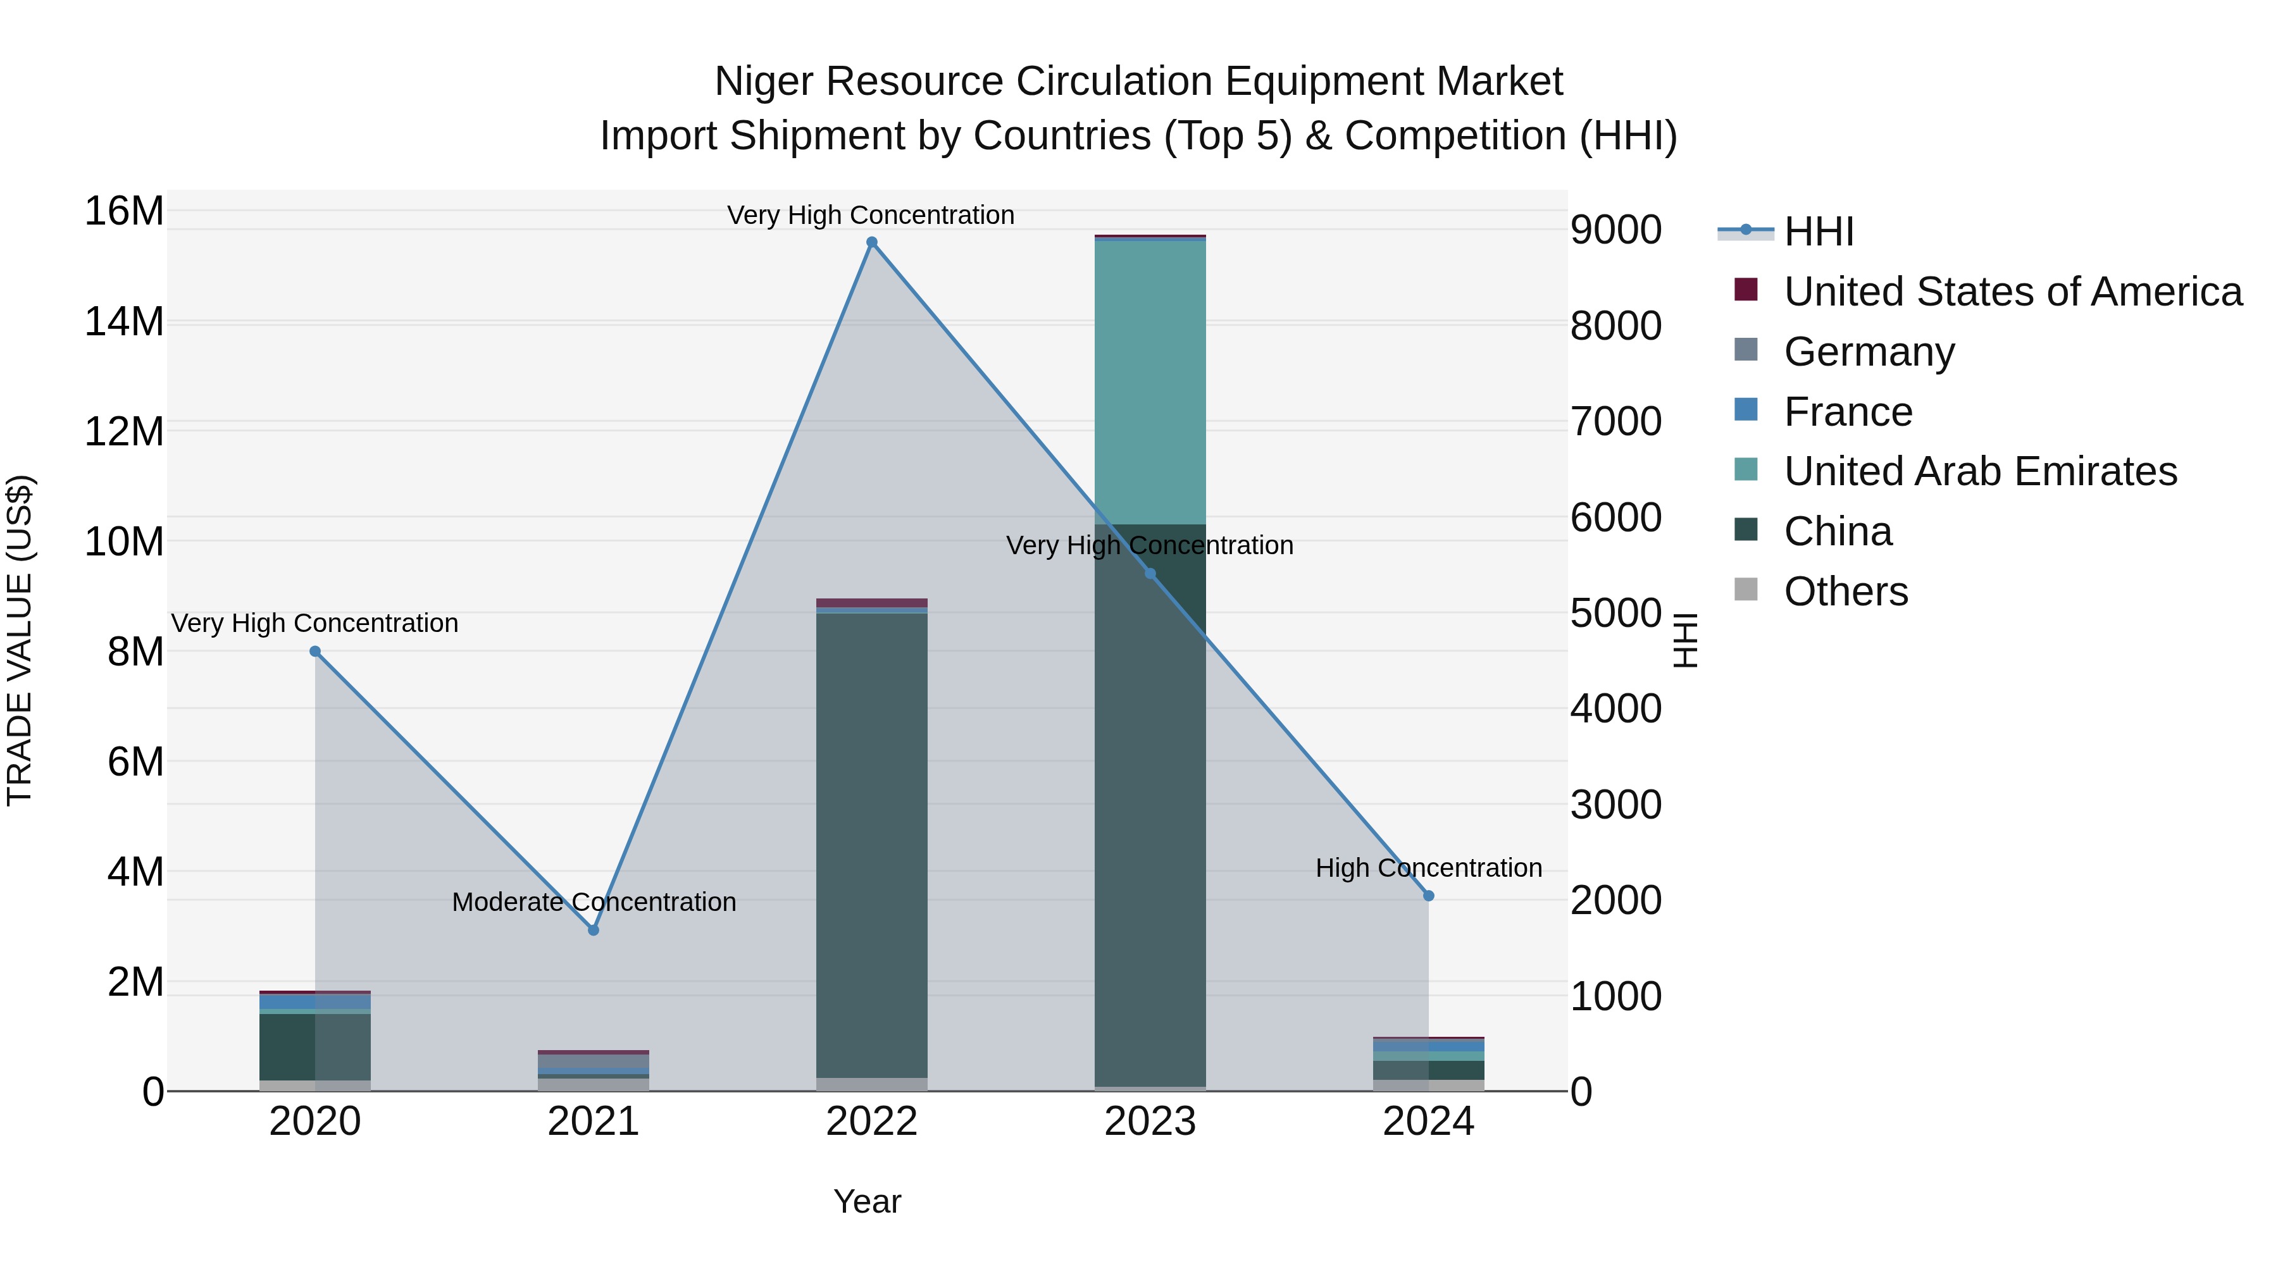2278x1281 pixels.
Task: Click the 2021 x-axis label
Action: pyautogui.click(x=594, y=1122)
